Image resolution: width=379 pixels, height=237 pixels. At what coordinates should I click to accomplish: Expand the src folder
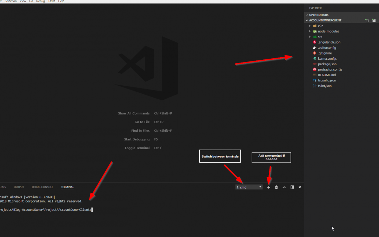320,37
